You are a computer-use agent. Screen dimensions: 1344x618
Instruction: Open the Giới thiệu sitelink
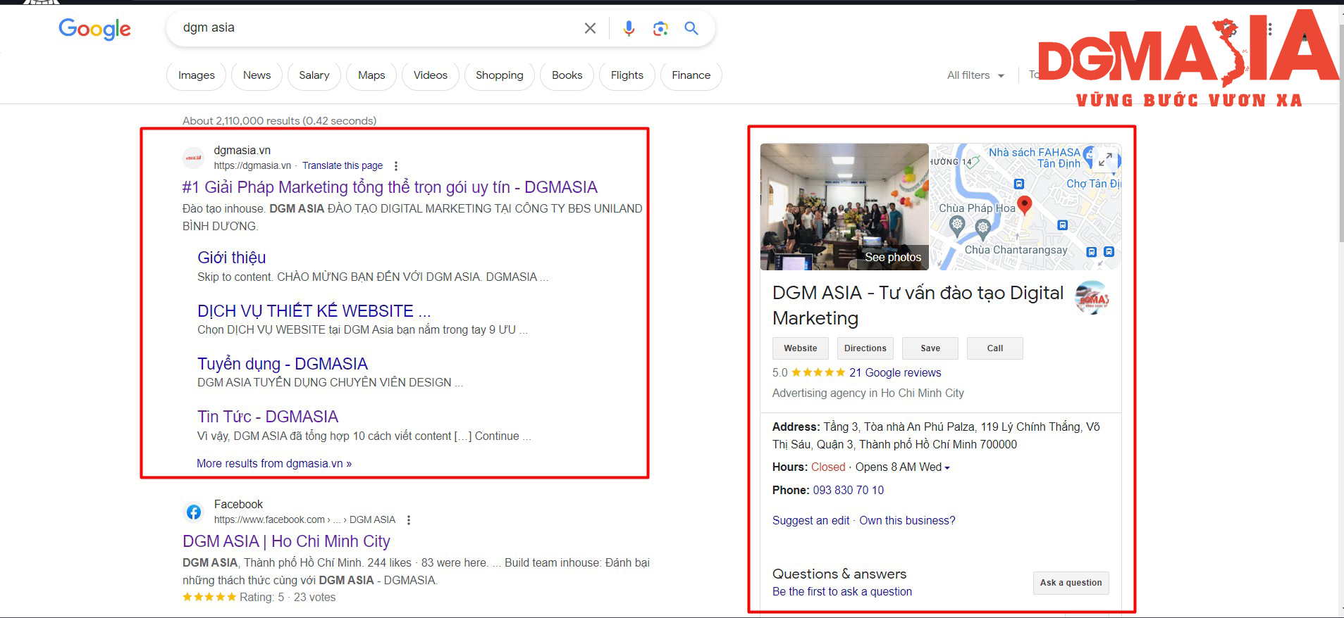[231, 258]
